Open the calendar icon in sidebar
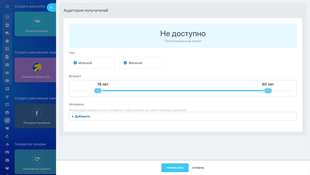 tap(7, 49)
